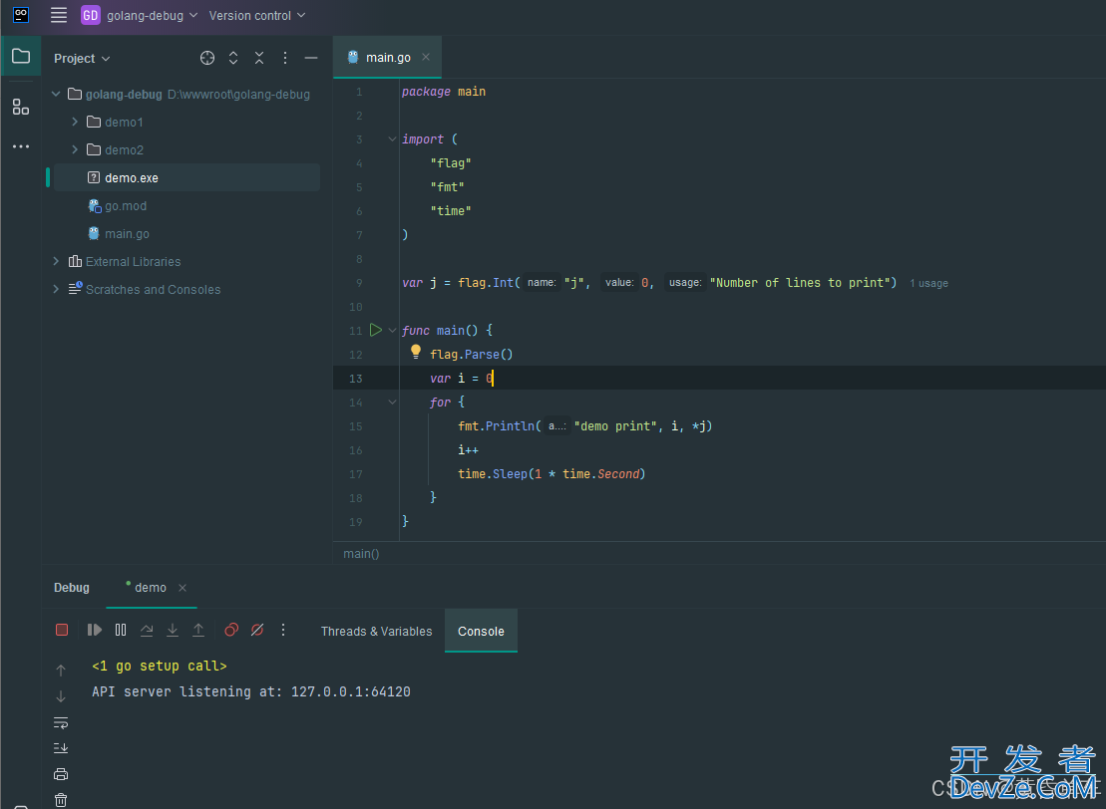1106x809 pixels.
Task: Mute breakpoints in debug toolbar
Action: tap(257, 630)
